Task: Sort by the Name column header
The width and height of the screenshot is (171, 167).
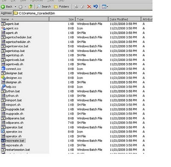Action: coord(24,19)
